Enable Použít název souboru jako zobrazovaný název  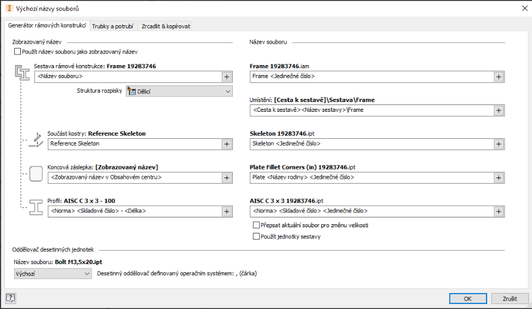pyautogui.click(x=17, y=52)
